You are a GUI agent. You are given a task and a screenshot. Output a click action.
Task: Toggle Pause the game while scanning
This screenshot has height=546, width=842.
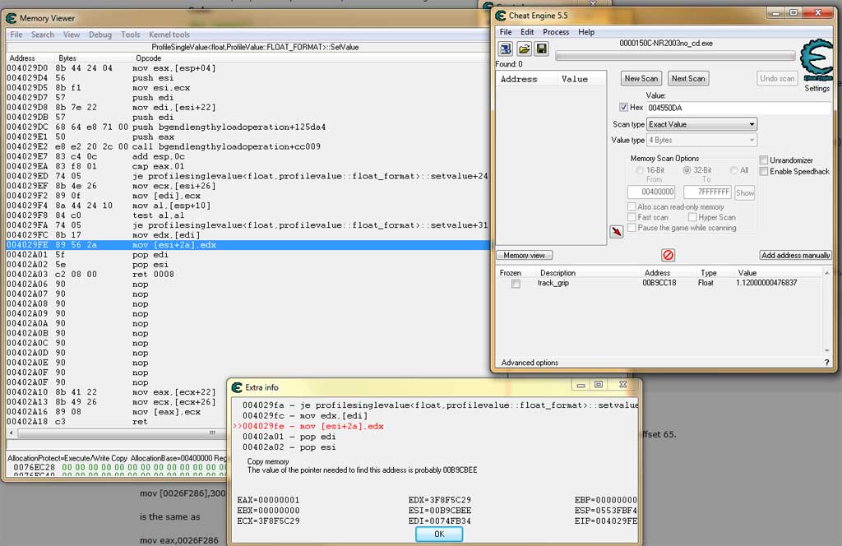[632, 228]
